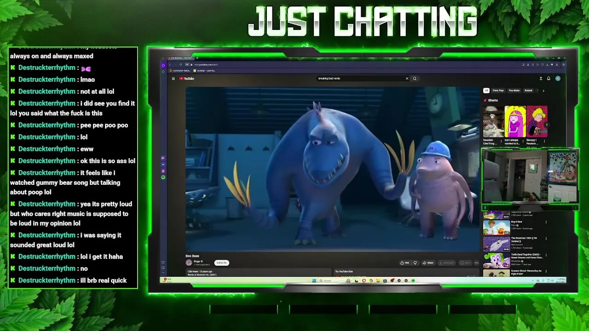Click the YouTube search magnifier button
This screenshot has height=331, width=589.
coord(415,79)
